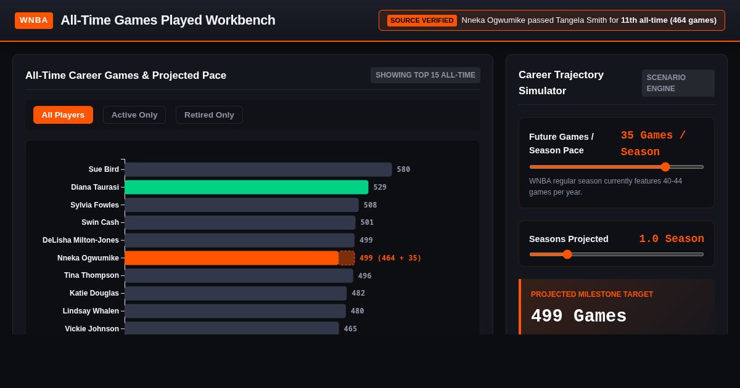Select Swin Cash's 501 games bar

[240, 222]
